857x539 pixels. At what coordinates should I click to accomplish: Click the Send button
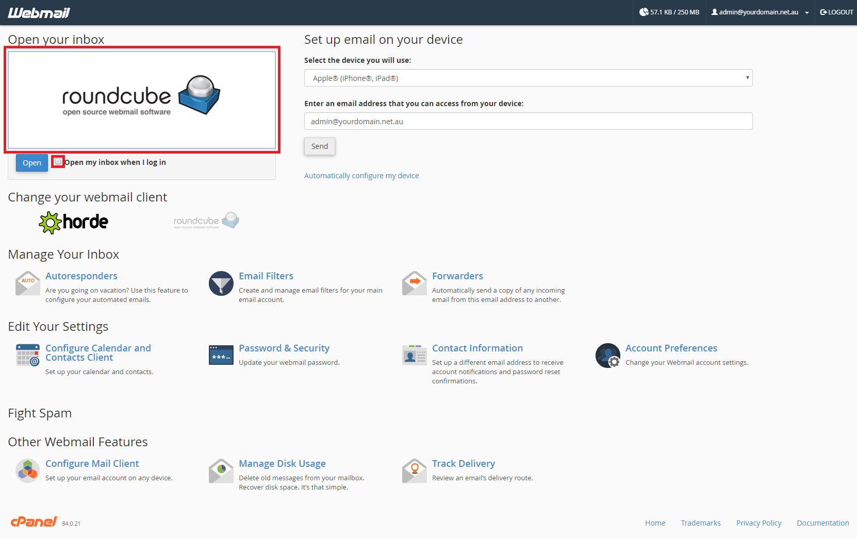320,146
